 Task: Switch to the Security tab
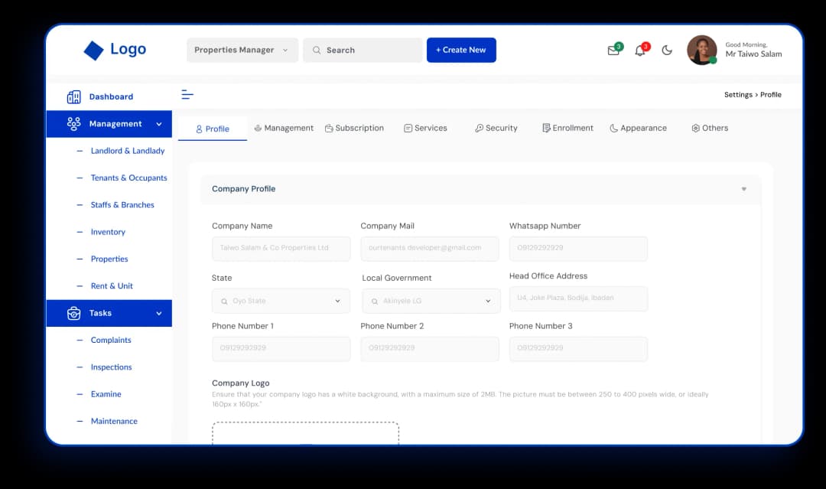496,129
